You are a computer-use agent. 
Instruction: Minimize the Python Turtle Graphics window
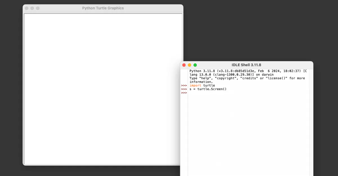click(32, 8)
